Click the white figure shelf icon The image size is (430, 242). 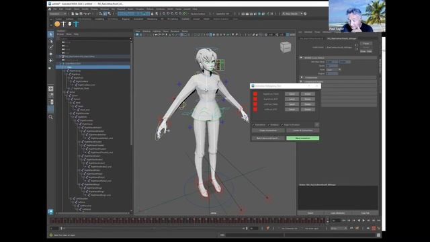[x=64, y=24]
